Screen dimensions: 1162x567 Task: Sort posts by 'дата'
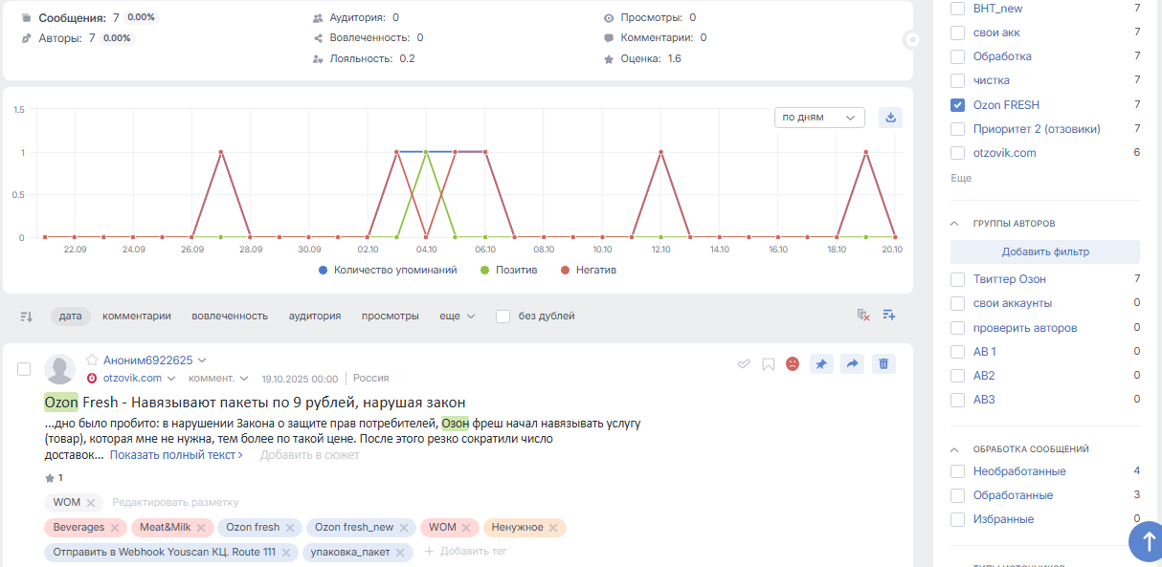[71, 316]
